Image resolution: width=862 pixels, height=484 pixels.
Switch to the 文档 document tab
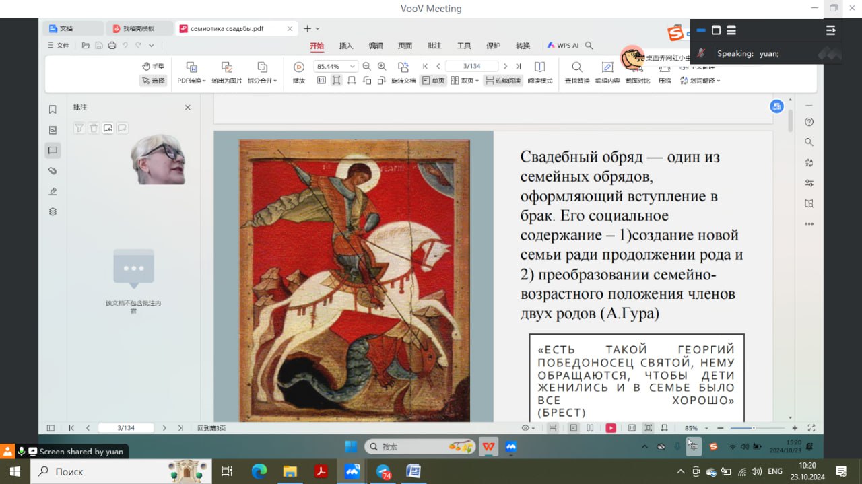coord(73,28)
